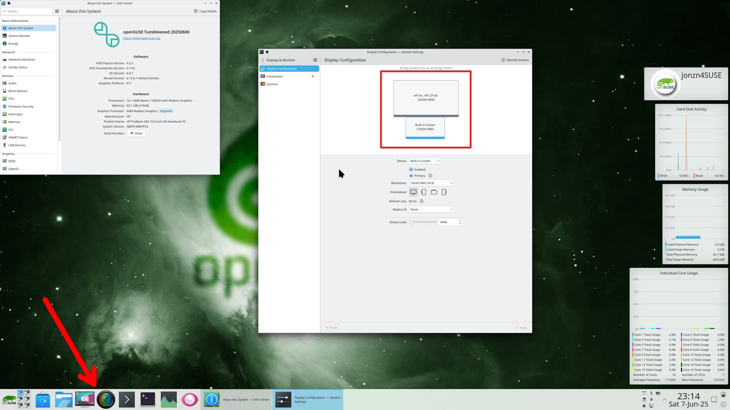
Task: Open the virtual desktop pager
Action: [x=24, y=399]
